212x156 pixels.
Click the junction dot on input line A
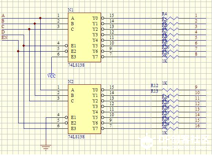(x=40, y=18)
